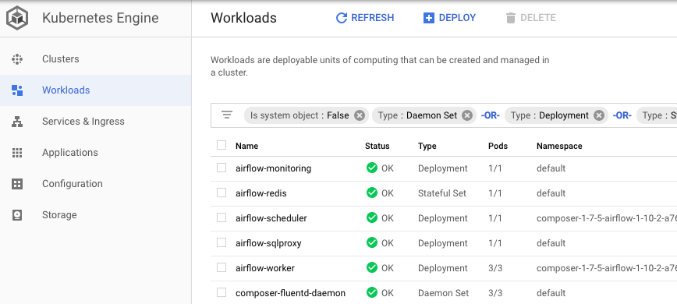
Task: Click the Name column header
Action: point(247,146)
